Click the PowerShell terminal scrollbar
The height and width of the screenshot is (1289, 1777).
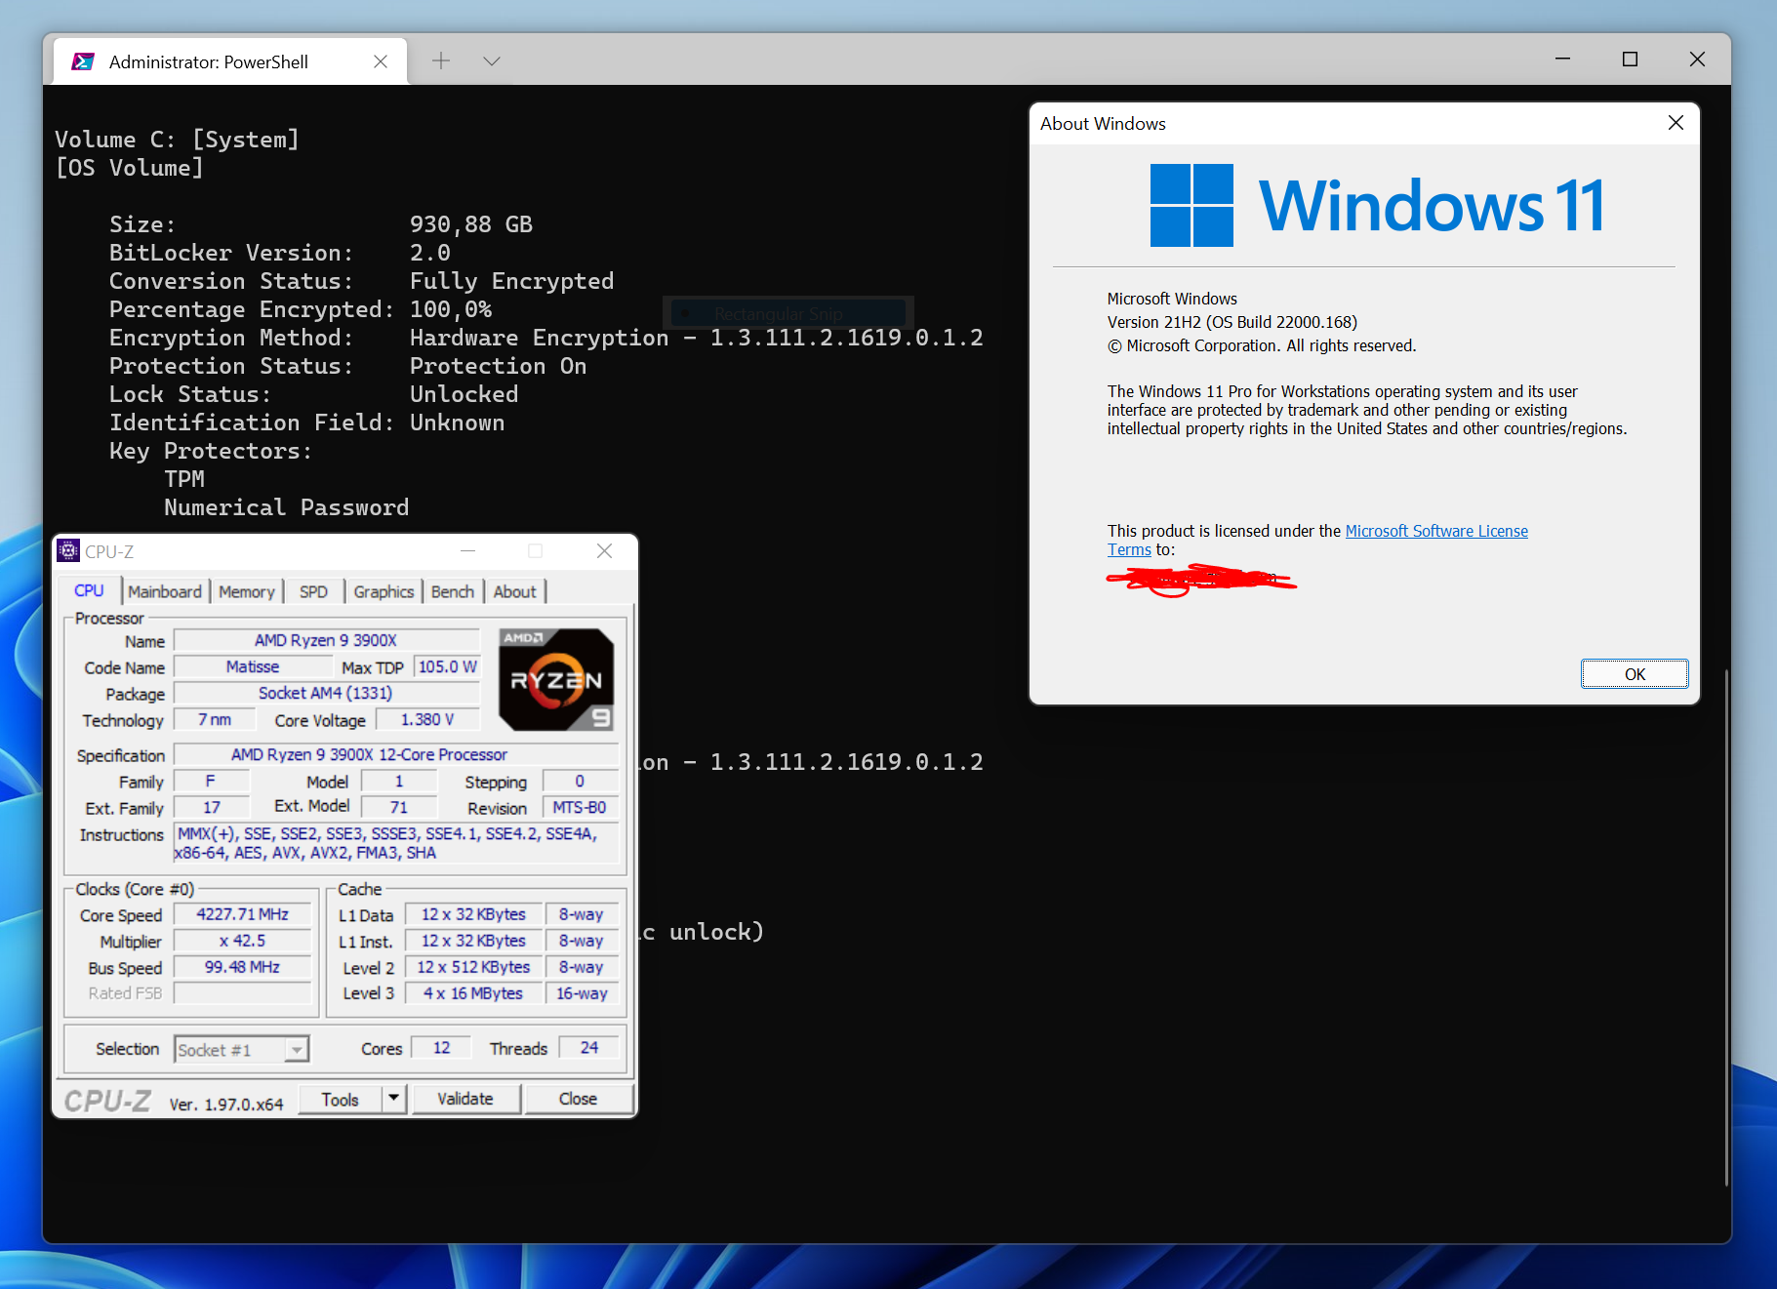1725,927
